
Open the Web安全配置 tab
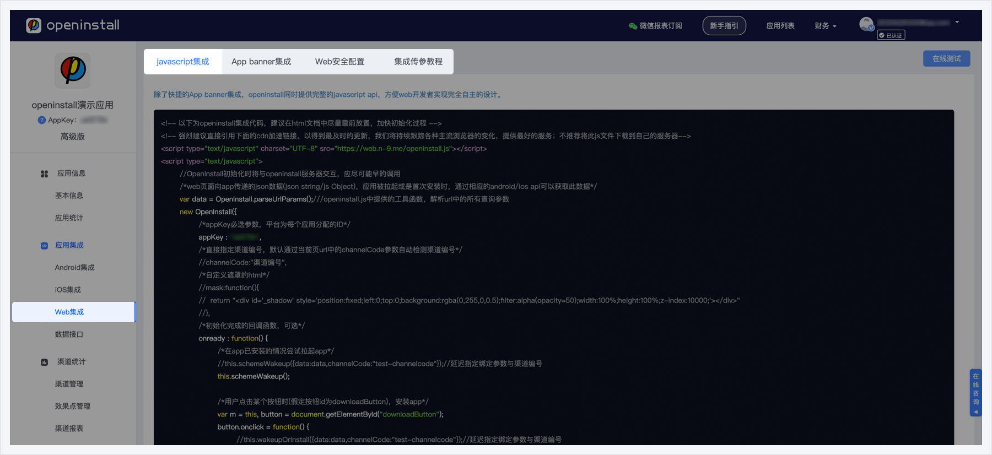coord(339,62)
